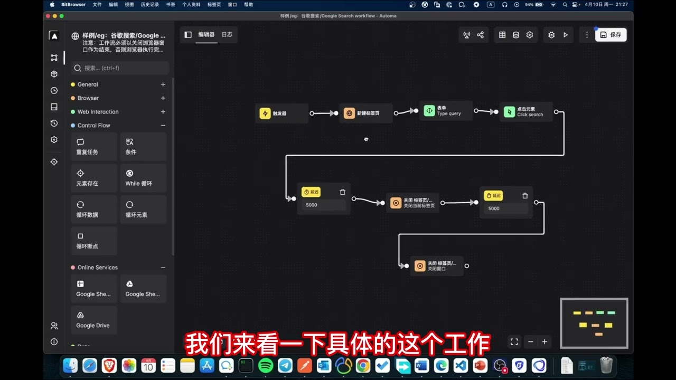The image size is (676, 380).
Task: Add the first Google Sheets block
Action: click(x=94, y=289)
